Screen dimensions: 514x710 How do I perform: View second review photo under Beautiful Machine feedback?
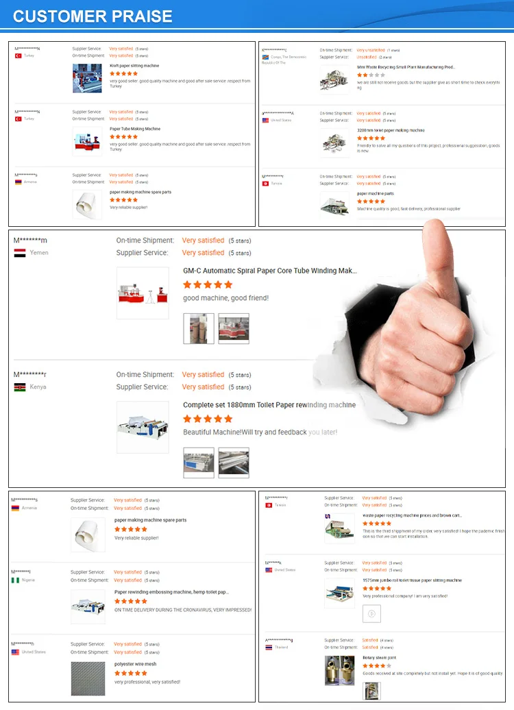click(x=234, y=463)
